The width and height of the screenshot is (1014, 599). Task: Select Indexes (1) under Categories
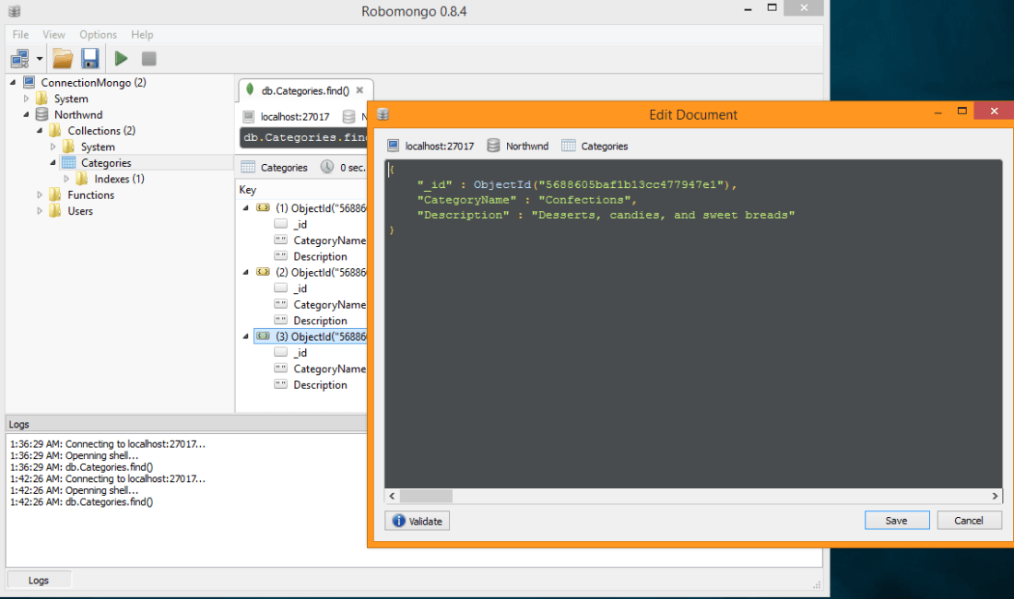pyautogui.click(x=119, y=179)
